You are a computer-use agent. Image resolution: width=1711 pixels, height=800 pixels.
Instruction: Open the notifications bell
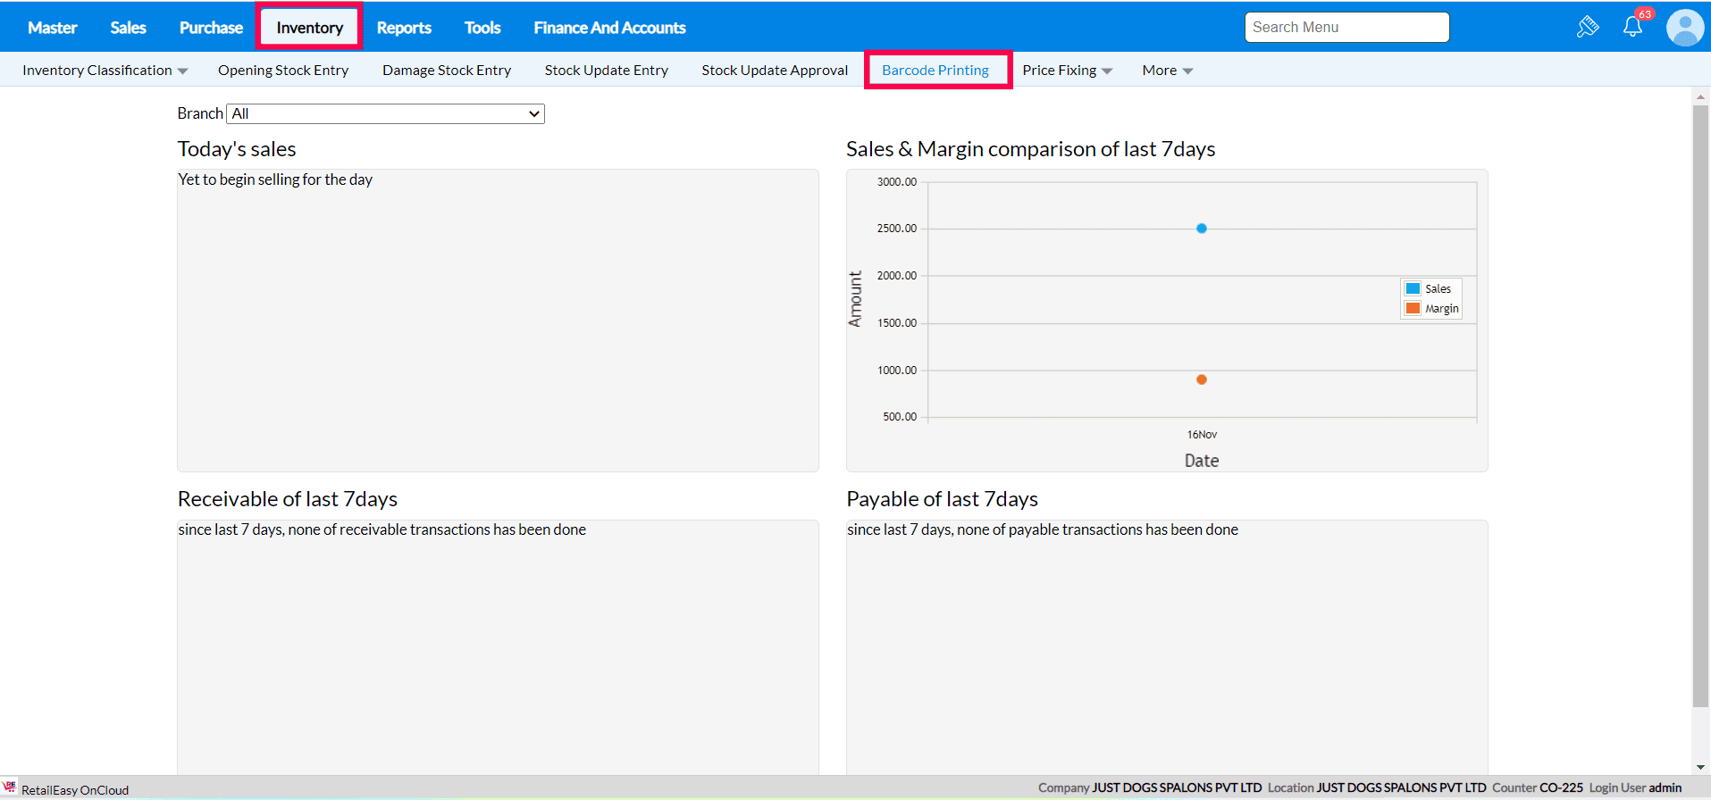click(1632, 27)
